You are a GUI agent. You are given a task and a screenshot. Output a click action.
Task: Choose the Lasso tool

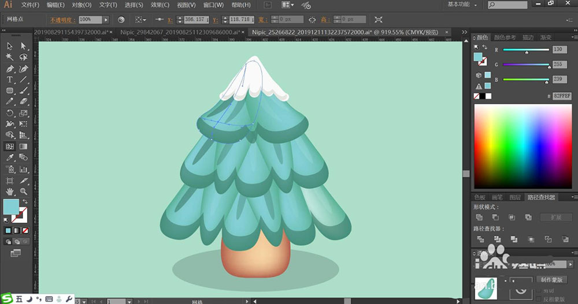[x=23, y=57]
